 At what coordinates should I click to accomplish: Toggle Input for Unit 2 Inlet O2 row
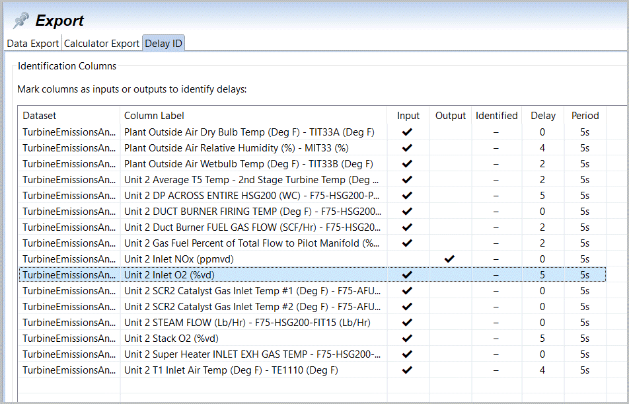tap(408, 275)
